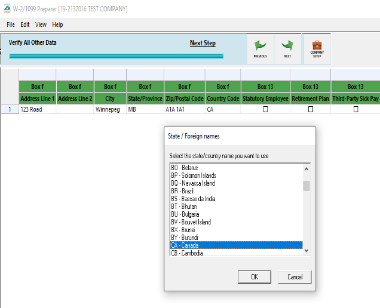
Task: Click the Previous green arrow icon
Action: coord(260,46)
